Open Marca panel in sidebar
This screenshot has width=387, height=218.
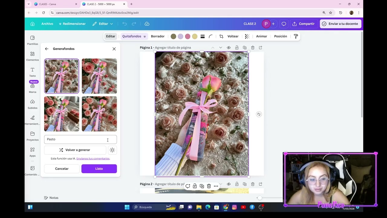tap(32, 88)
